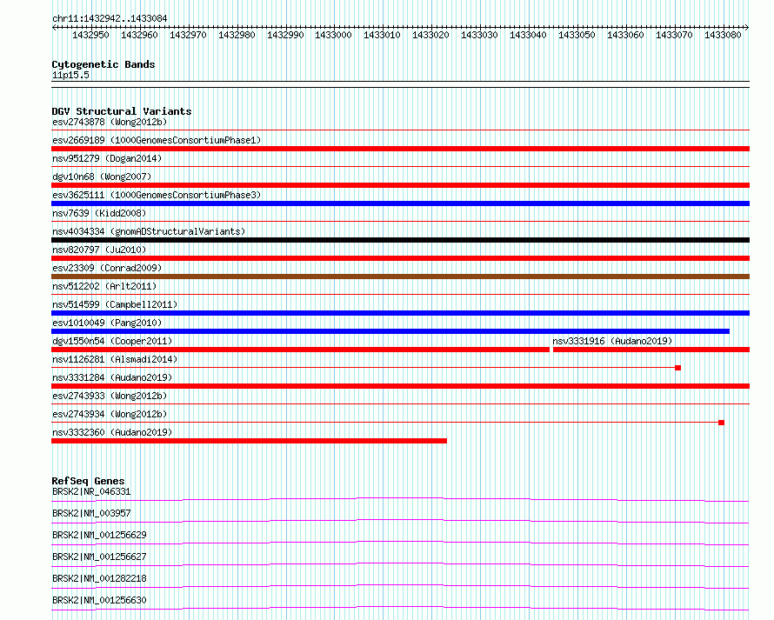The width and height of the screenshot is (774, 620).
Task: Click ruler position 1433020
Action: 431,35
